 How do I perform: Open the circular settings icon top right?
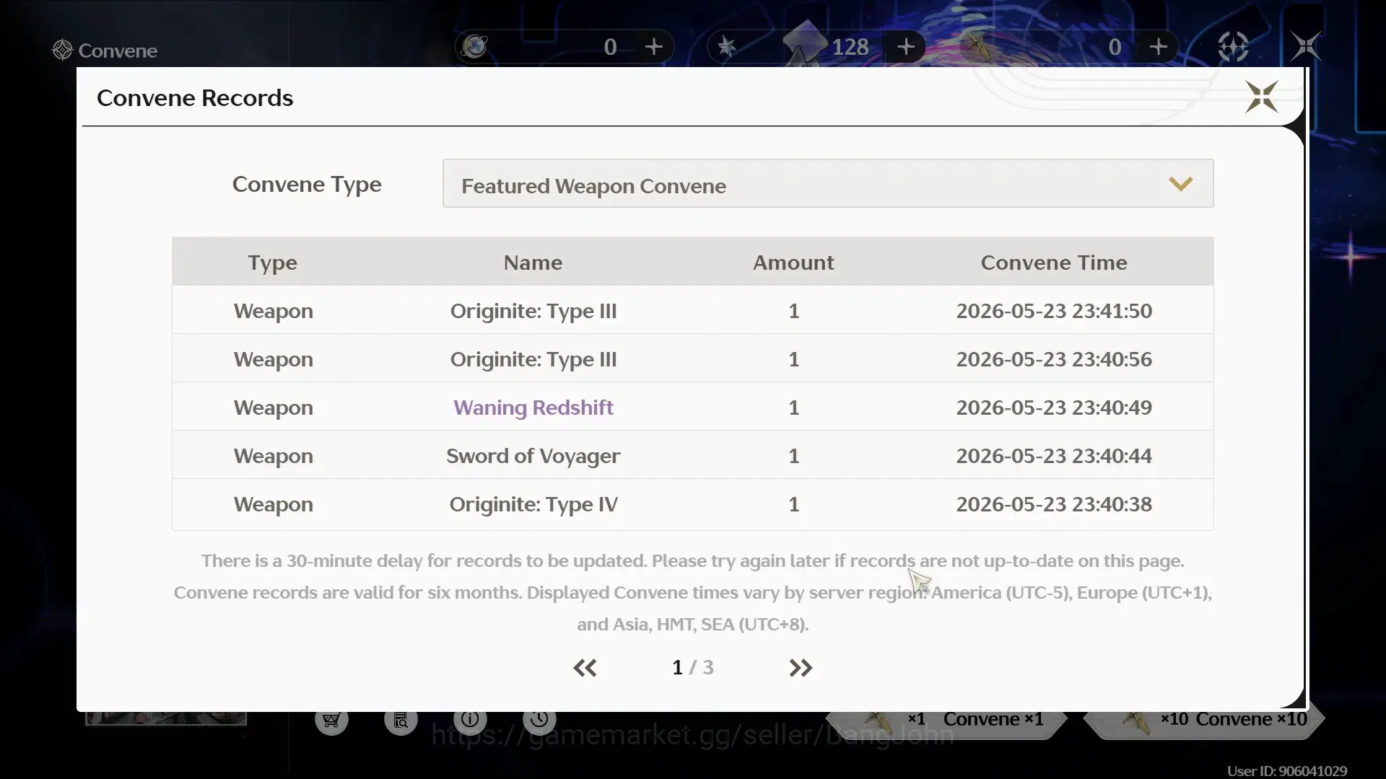point(1233,47)
